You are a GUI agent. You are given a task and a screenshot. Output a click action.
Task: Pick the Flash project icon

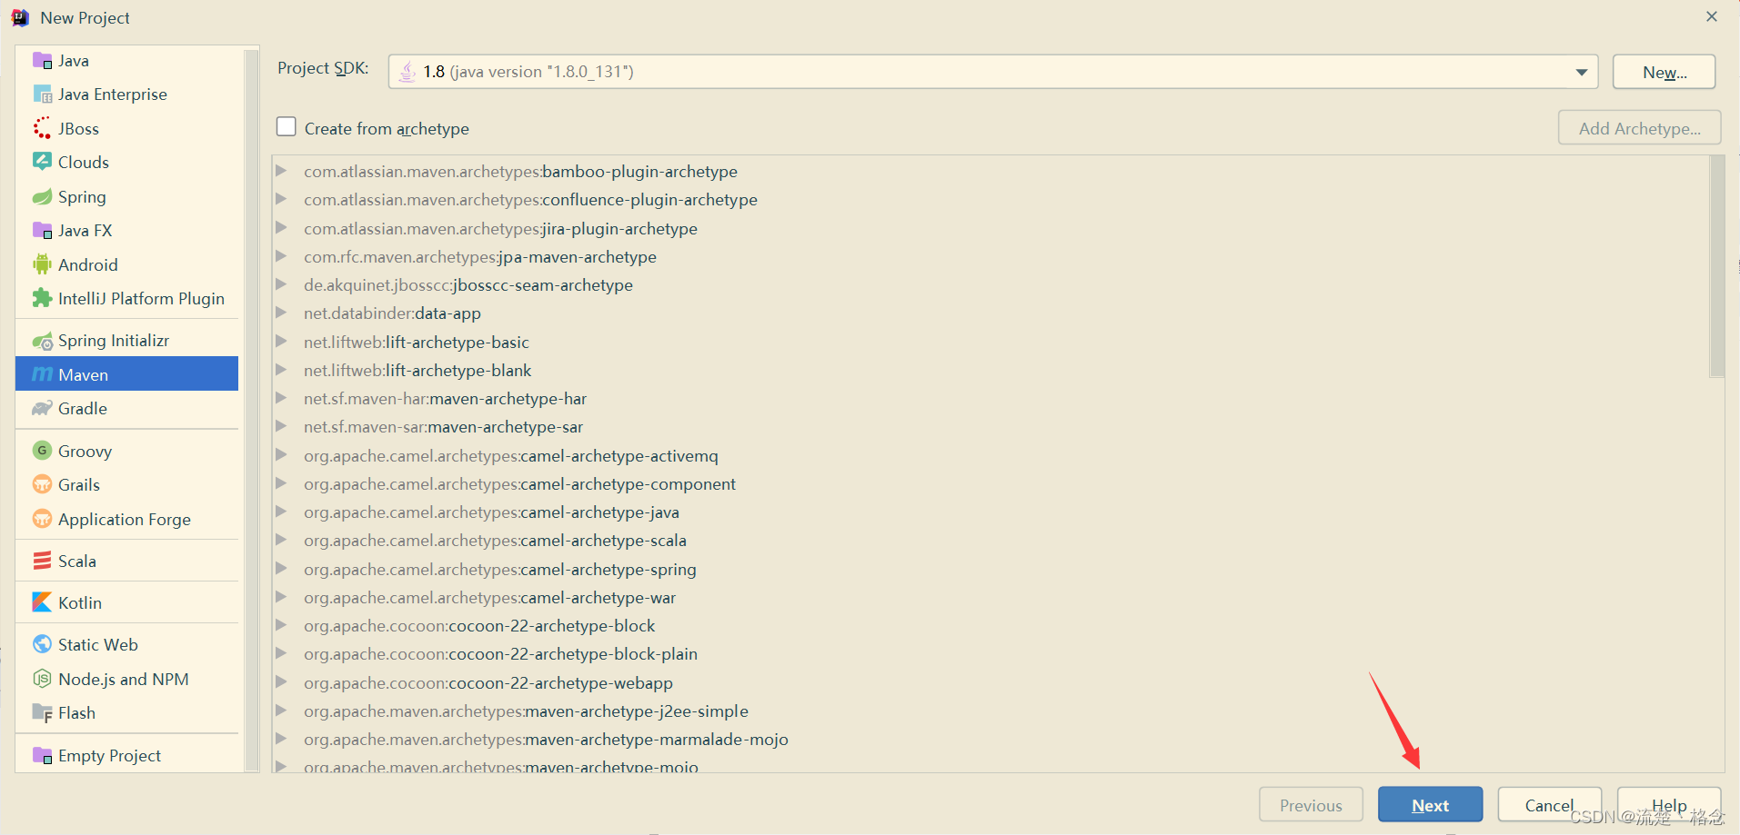(42, 713)
